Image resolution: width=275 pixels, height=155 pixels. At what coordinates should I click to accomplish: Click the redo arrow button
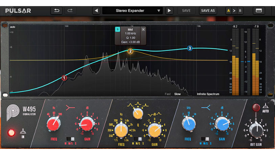pyautogui.click(x=70, y=11)
